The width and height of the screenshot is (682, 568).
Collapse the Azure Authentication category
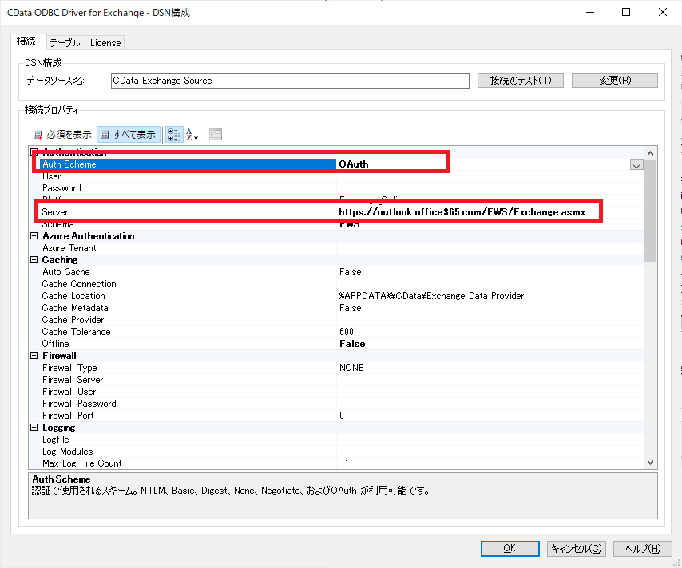tap(34, 236)
